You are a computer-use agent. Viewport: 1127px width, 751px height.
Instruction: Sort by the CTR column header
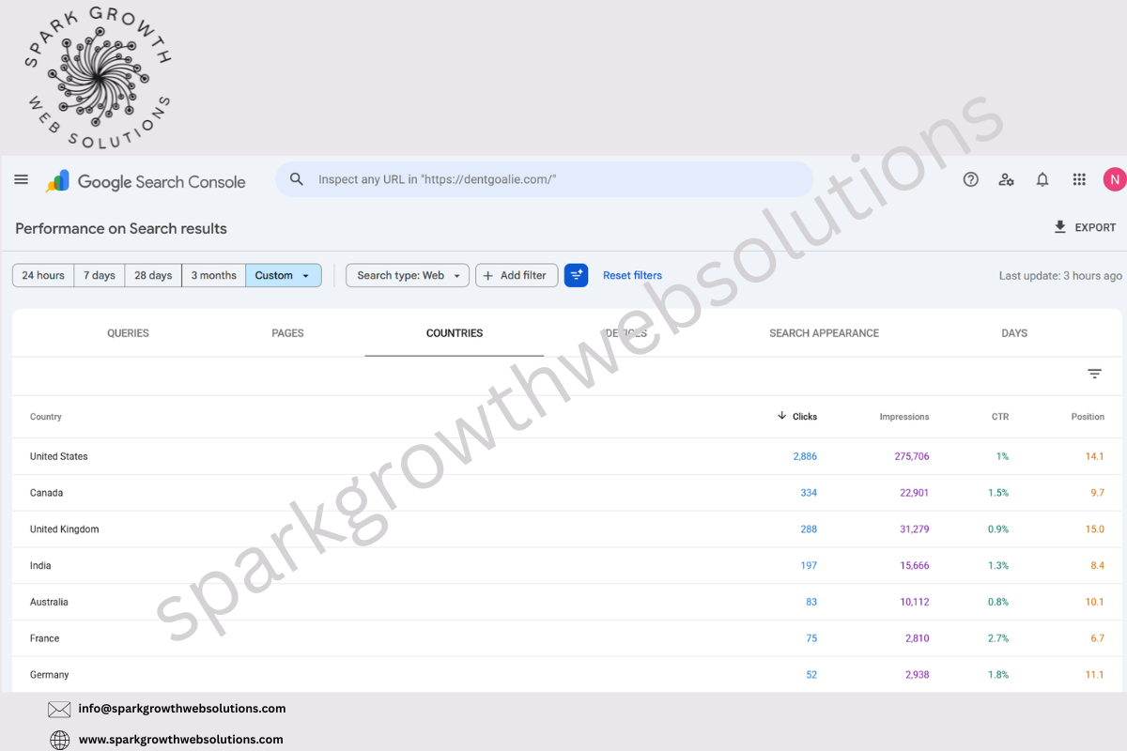1000,417
